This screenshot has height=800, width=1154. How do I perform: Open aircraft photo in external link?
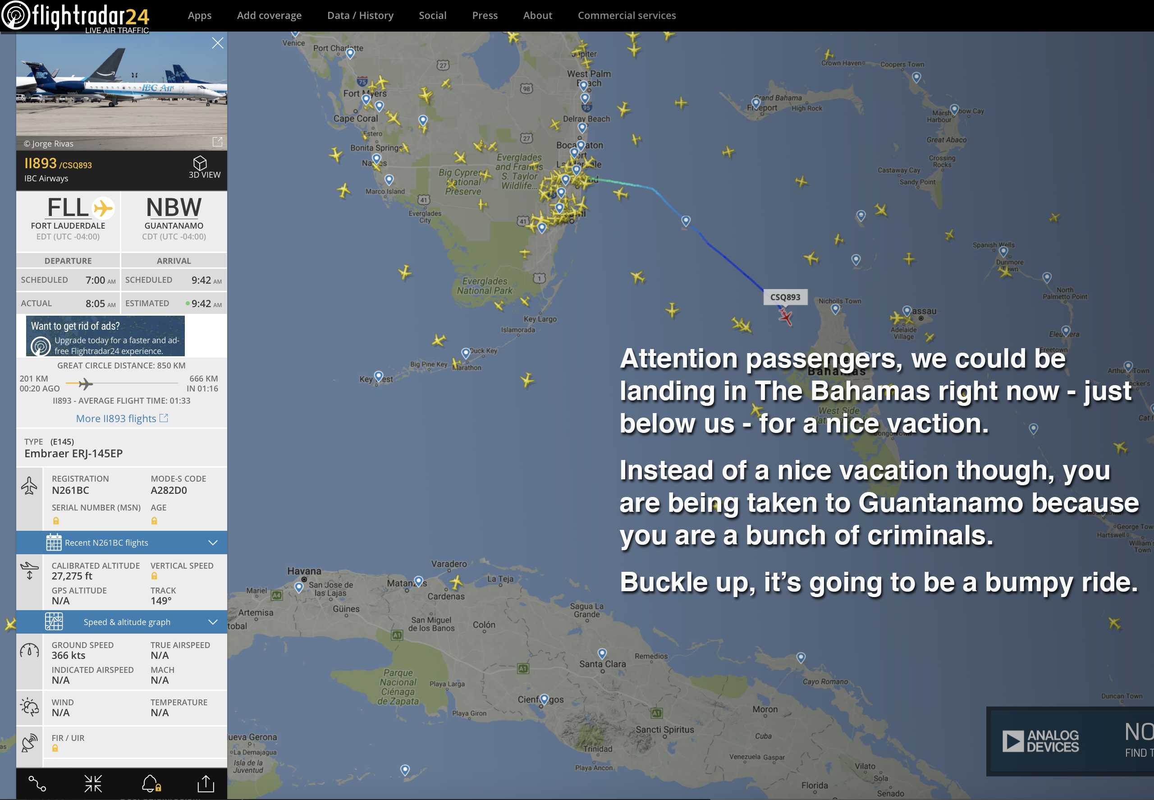pos(217,142)
